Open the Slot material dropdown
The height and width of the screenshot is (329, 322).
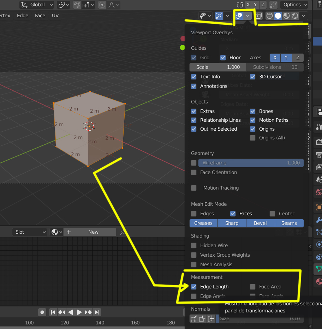point(30,232)
